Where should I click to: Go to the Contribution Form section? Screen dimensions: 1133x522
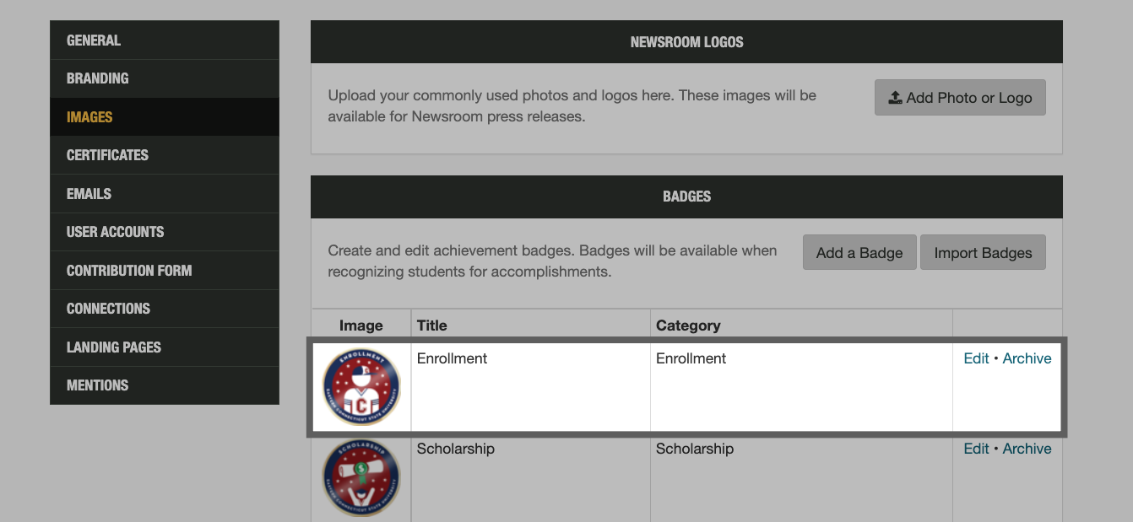tap(128, 271)
